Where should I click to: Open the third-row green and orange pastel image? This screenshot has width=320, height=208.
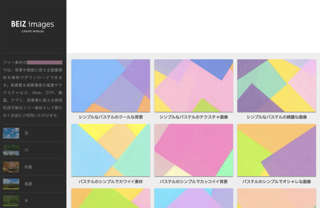coord(110,198)
